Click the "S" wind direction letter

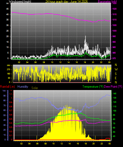(x=116, y=74)
